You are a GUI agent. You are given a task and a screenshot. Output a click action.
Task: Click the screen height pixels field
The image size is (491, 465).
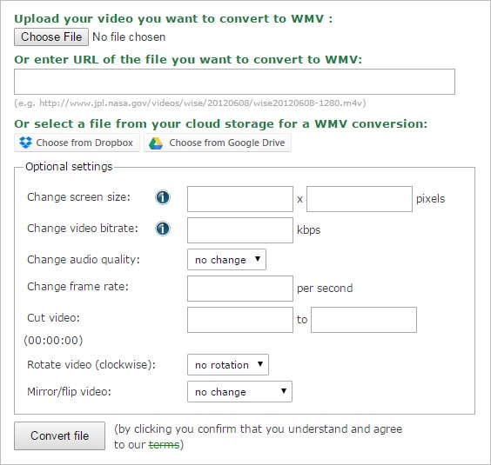(360, 199)
